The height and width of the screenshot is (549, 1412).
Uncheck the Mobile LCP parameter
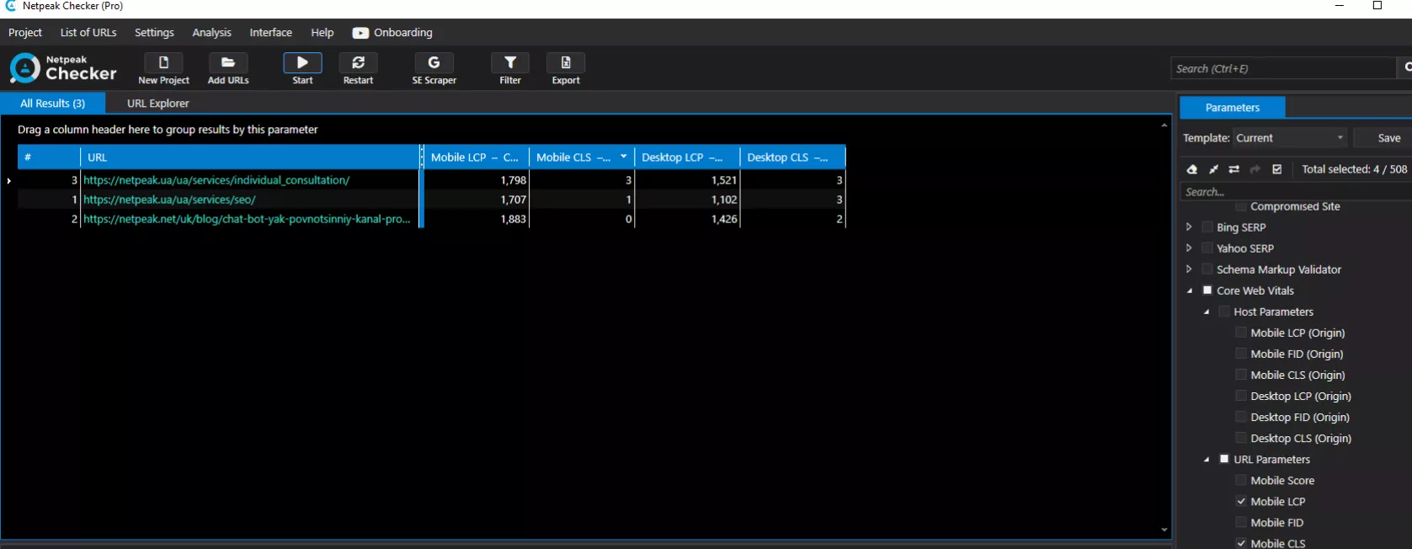pyautogui.click(x=1241, y=501)
